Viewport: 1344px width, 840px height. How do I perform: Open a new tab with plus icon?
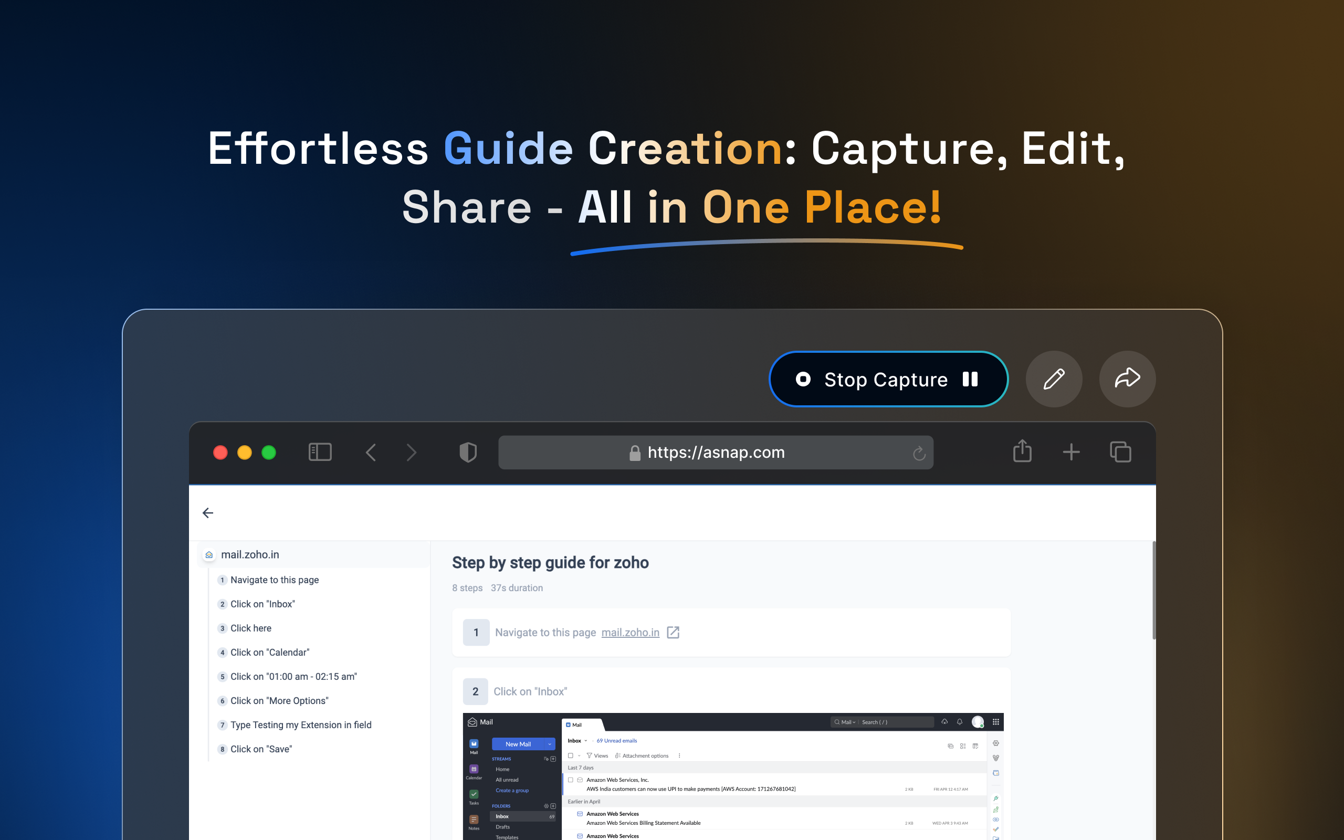pos(1071,452)
